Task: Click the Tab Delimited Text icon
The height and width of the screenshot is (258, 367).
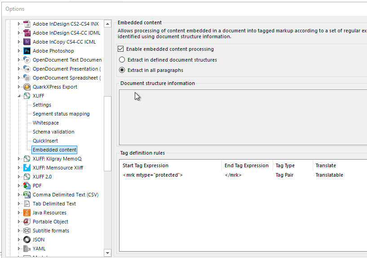Action: tap(27, 204)
